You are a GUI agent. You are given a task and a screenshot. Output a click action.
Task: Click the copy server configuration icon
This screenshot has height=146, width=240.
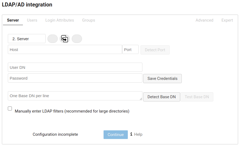[x=65, y=39]
